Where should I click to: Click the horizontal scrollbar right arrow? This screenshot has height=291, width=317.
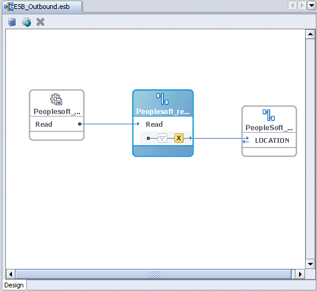click(x=300, y=274)
